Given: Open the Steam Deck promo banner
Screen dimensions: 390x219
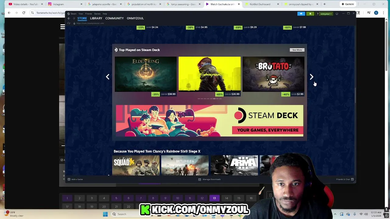Looking at the screenshot, I should tap(210, 121).
